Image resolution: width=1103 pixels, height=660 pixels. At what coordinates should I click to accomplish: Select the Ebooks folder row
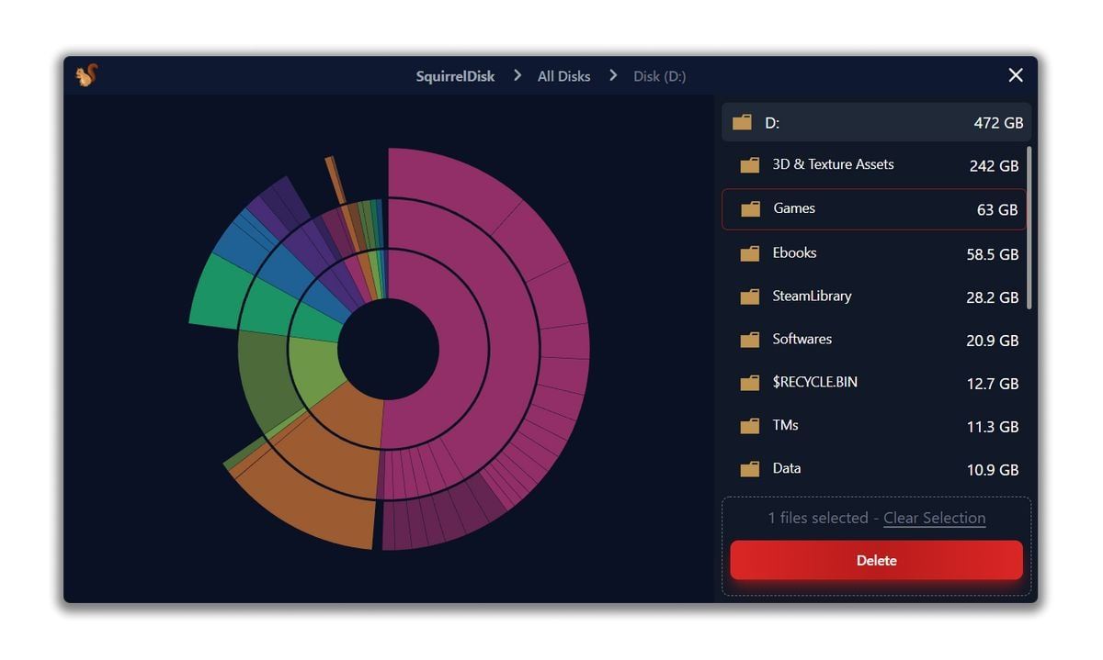coord(876,253)
